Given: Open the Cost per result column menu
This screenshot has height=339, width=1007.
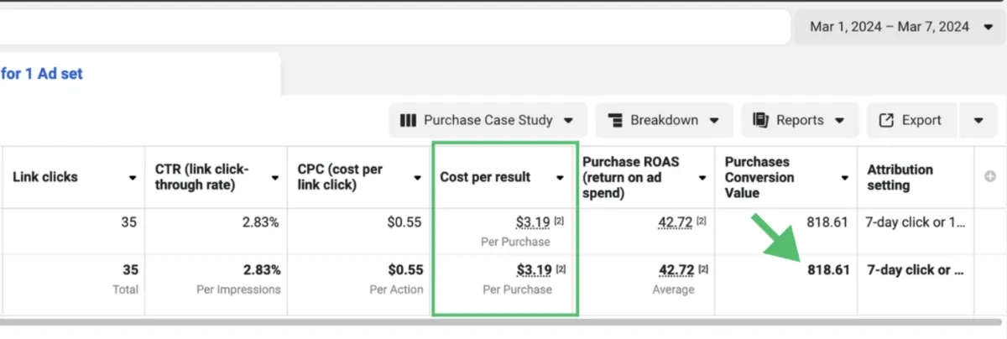Looking at the screenshot, I should pos(561,177).
